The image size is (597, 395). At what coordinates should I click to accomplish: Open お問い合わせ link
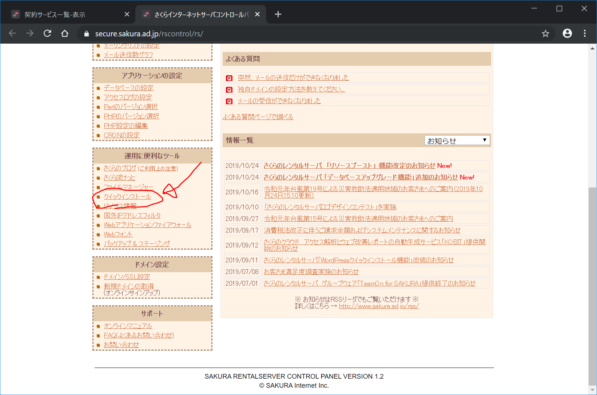121,344
